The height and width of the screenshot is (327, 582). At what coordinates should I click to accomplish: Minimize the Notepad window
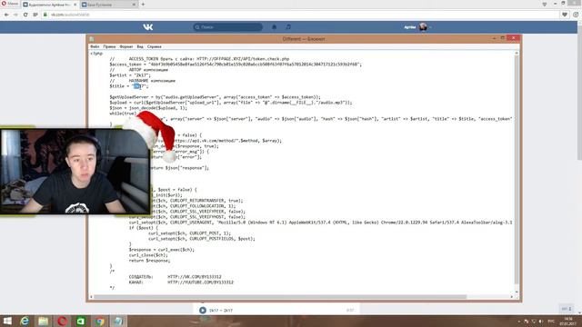(494, 38)
